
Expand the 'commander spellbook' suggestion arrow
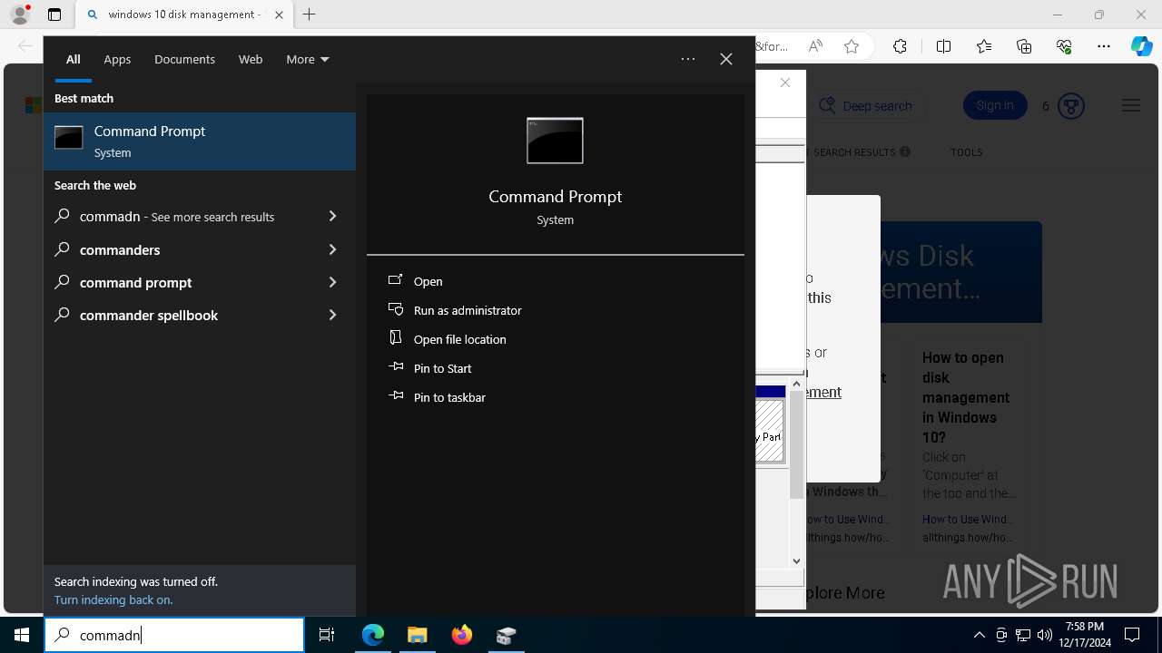(x=332, y=315)
